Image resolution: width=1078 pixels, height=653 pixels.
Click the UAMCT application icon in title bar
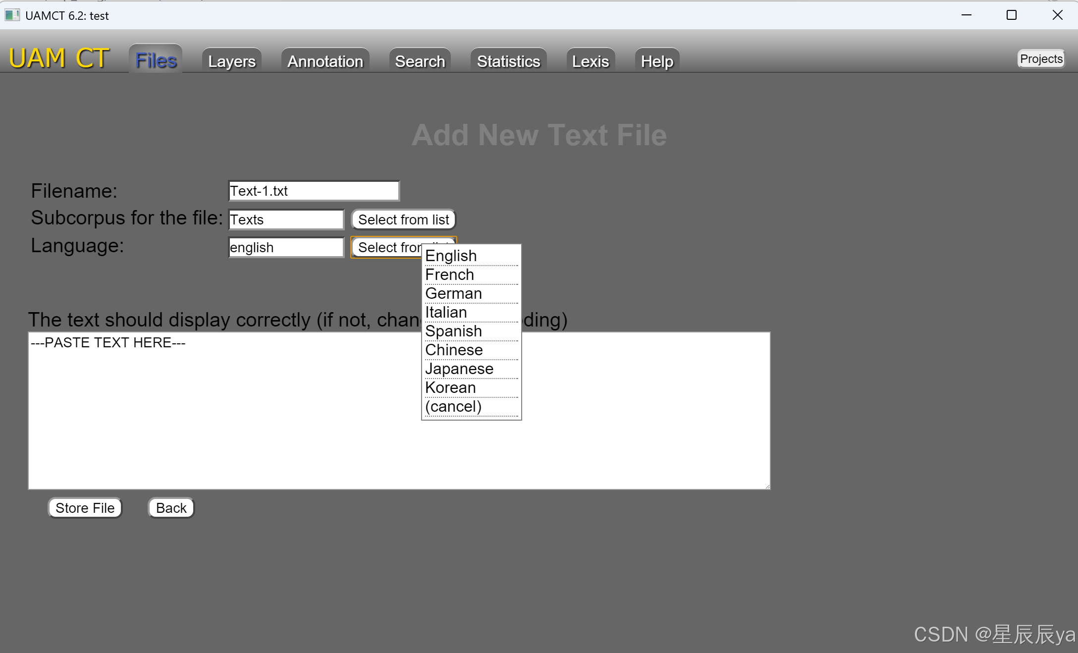coord(12,15)
